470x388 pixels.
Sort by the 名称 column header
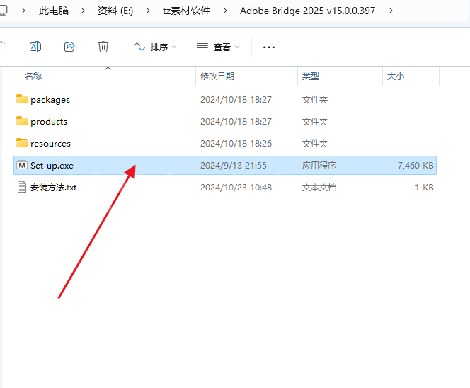(33, 76)
